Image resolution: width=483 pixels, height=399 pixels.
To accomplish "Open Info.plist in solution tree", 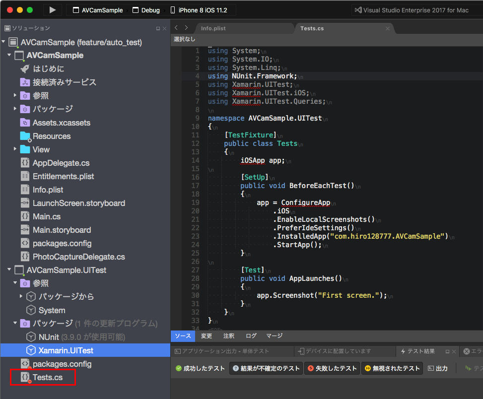I will 42,190.
